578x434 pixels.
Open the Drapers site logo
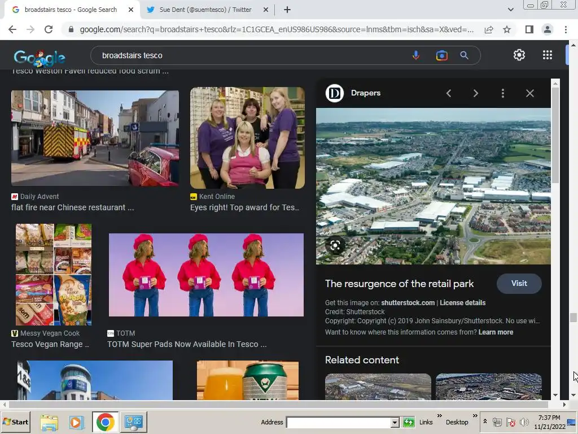[334, 93]
